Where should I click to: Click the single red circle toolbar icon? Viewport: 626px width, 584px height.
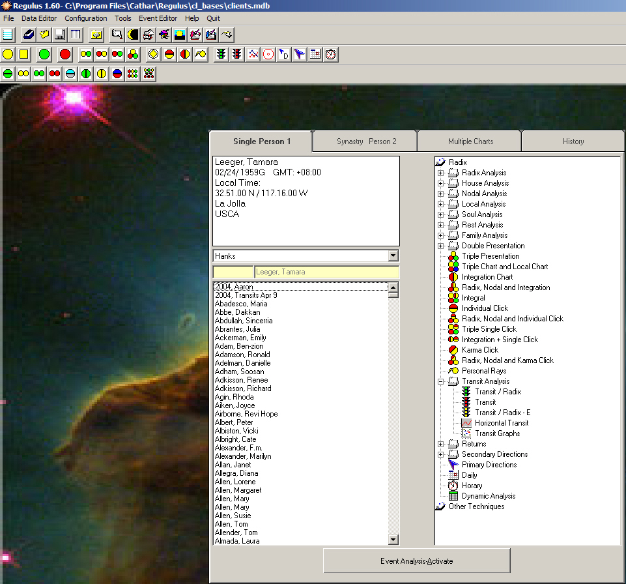pyautogui.click(x=65, y=54)
